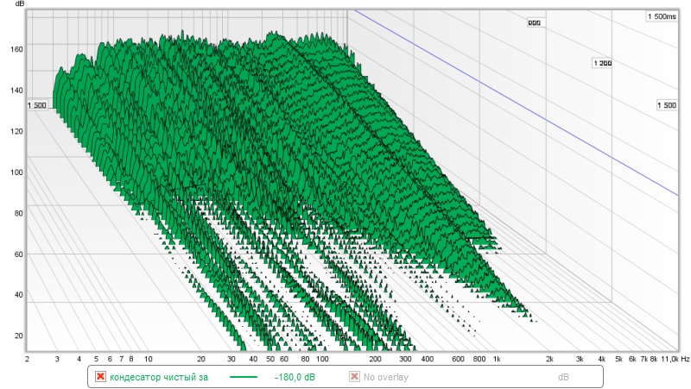Uncheck the кондесатор чистый за trace checkbox
691x389 pixels.
click(101, 377)
